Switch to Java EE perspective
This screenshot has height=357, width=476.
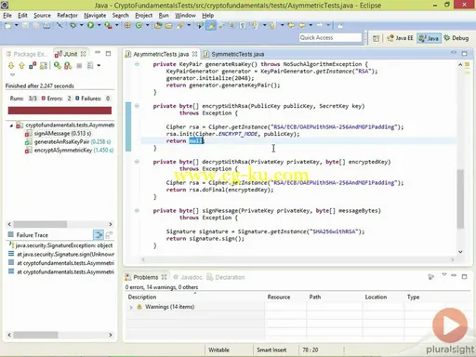point(400,38)
